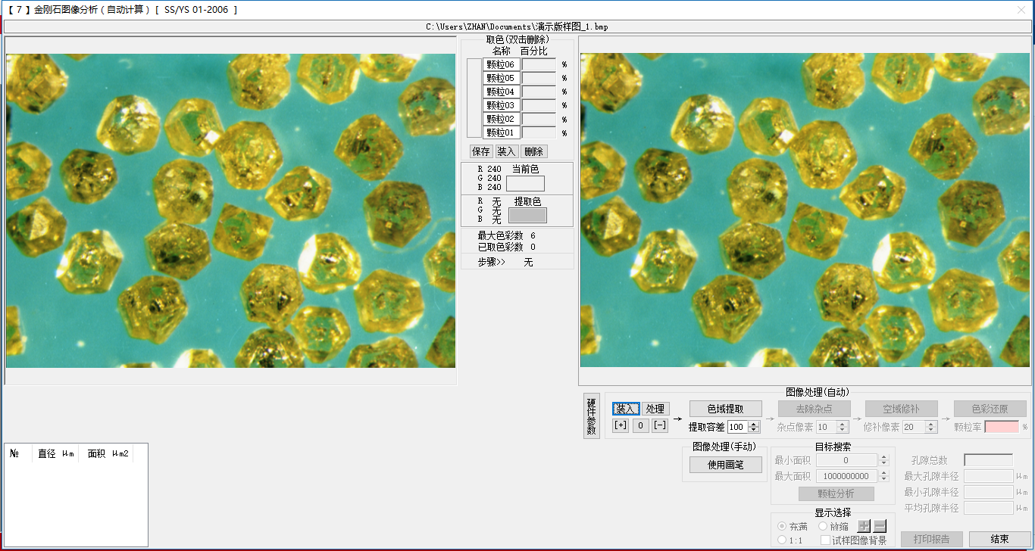Click the plus icon in 显示选择
The height and width of the screenshot is (551, 1035).
[864, 526]
